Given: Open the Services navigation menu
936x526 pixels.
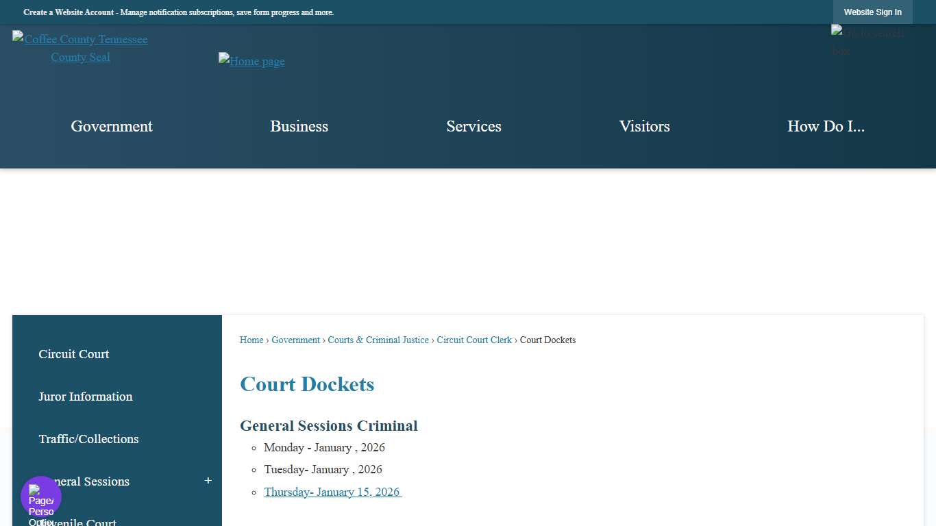Looking at the screenshot, I should 473,126.
